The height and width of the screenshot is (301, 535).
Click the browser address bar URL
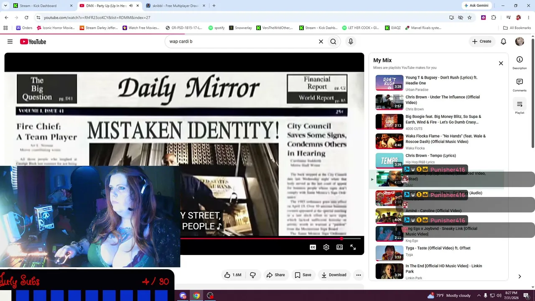97,18
